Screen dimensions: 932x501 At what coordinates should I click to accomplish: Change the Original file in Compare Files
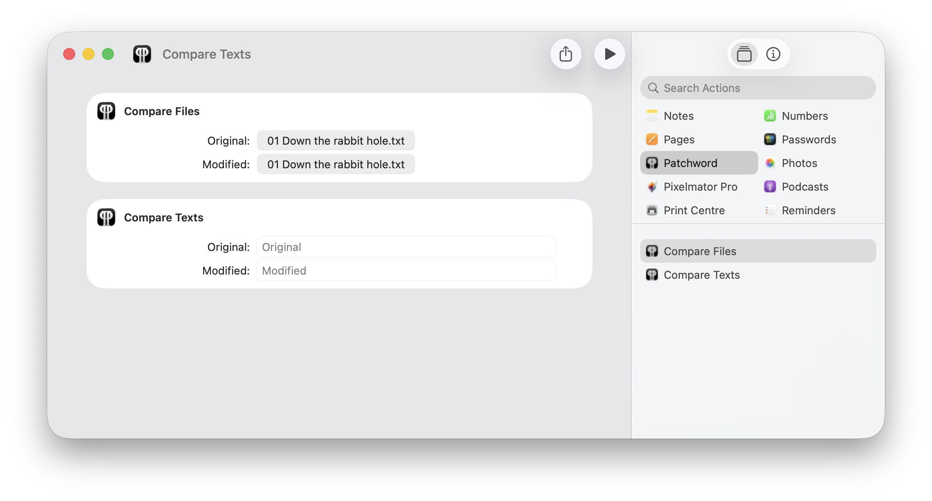[336, 141]
